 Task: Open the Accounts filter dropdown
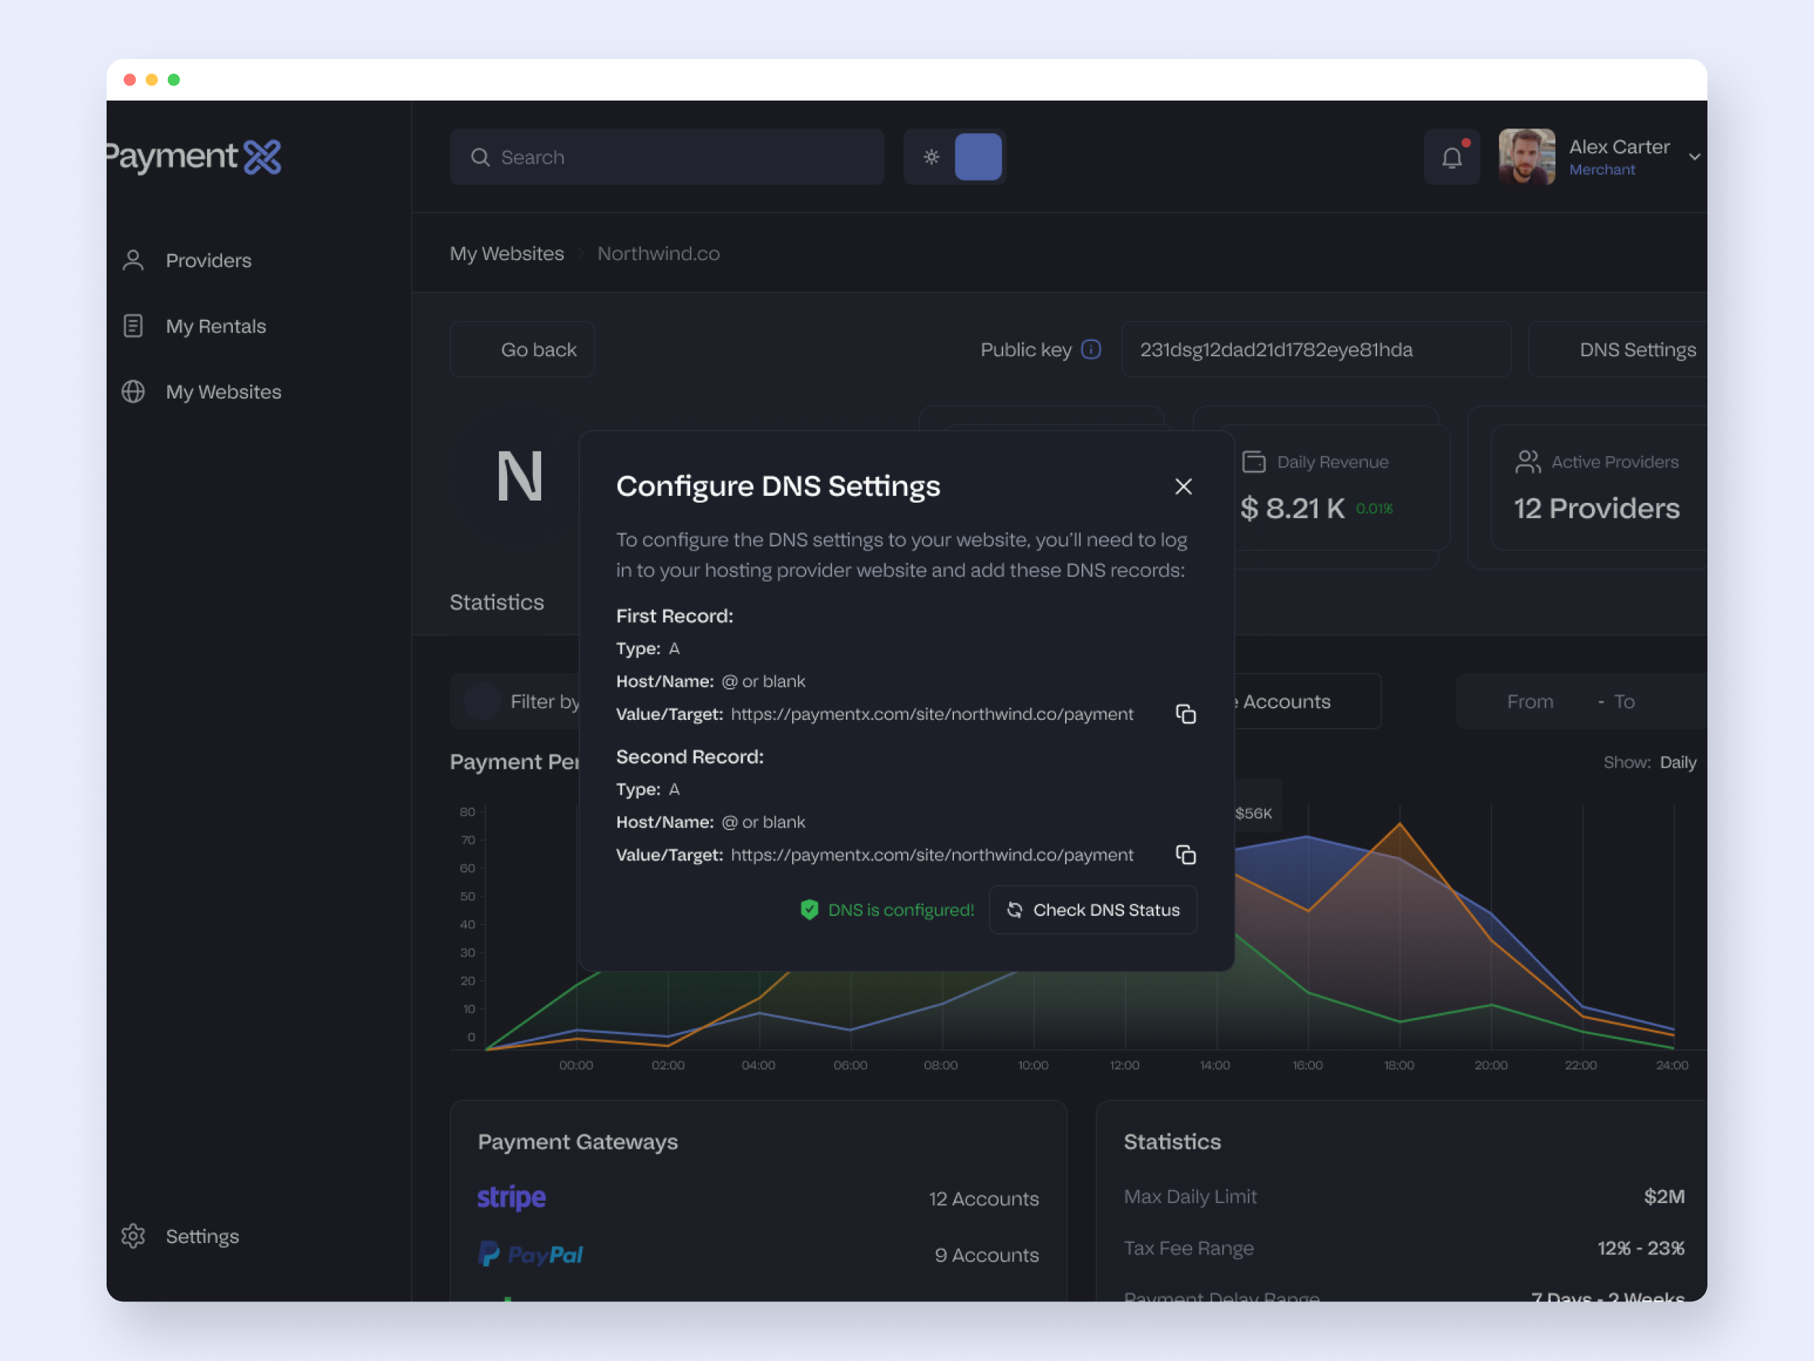pyautogui.click(x=1307, y=702)
